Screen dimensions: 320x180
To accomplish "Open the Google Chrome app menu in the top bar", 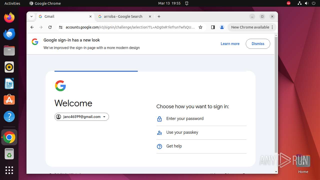I will pyautogui.click(x=45, y=3).
